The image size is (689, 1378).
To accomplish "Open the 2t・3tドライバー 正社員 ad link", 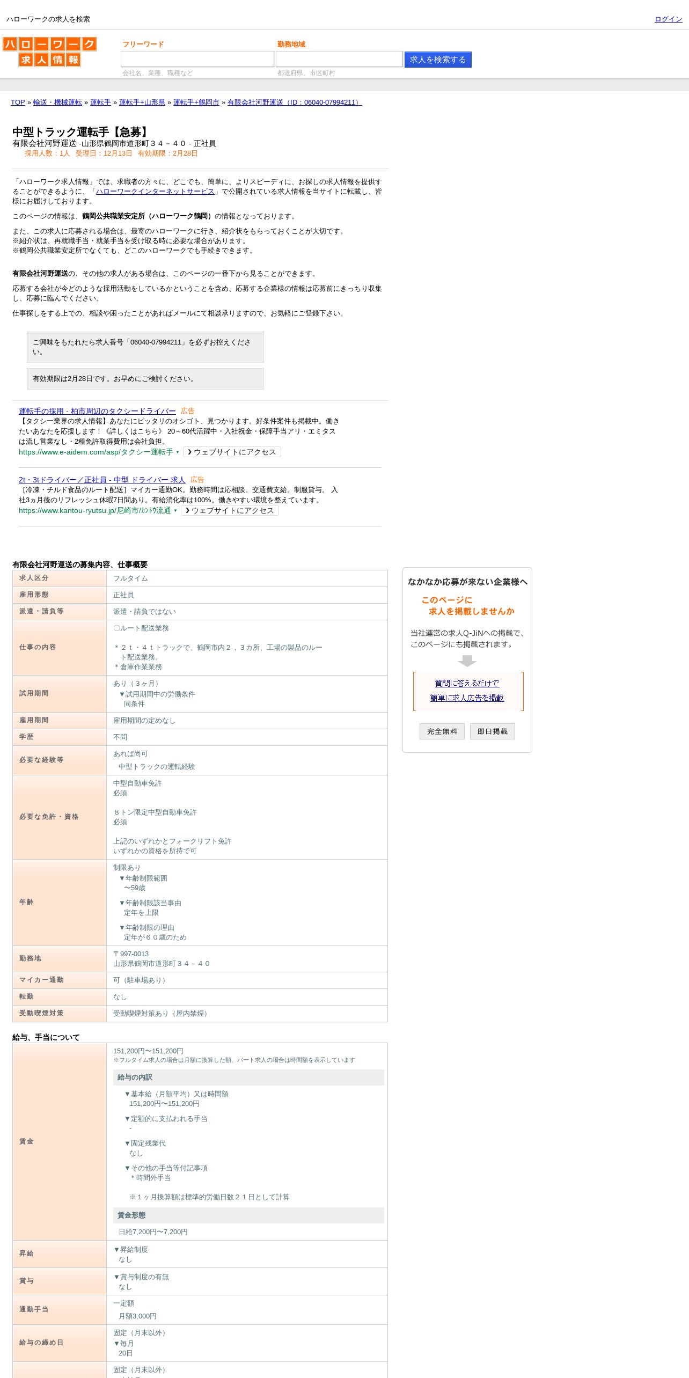I will pos(102,480).
